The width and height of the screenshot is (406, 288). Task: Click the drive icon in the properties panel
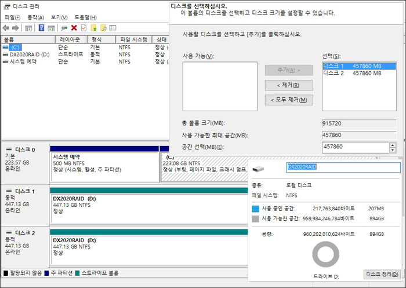[x=258, y=169]
